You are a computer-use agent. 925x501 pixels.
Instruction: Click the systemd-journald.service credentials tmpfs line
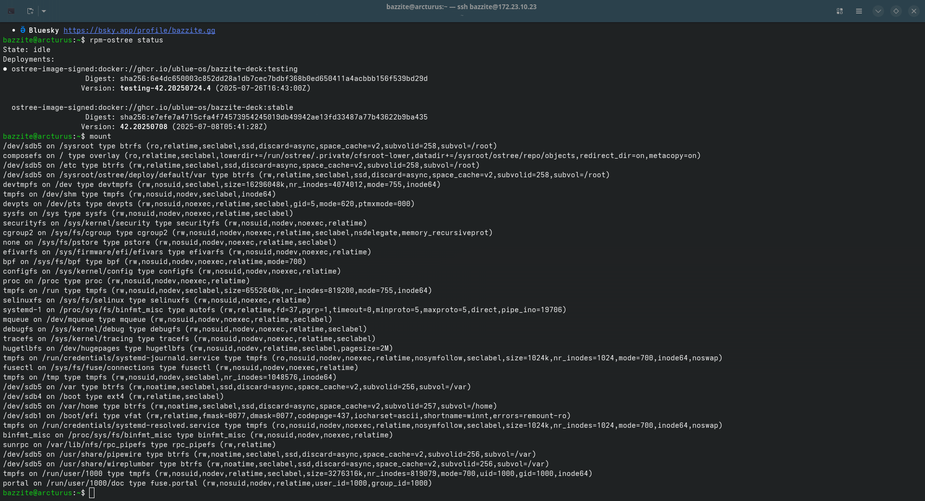click(363, 358)
